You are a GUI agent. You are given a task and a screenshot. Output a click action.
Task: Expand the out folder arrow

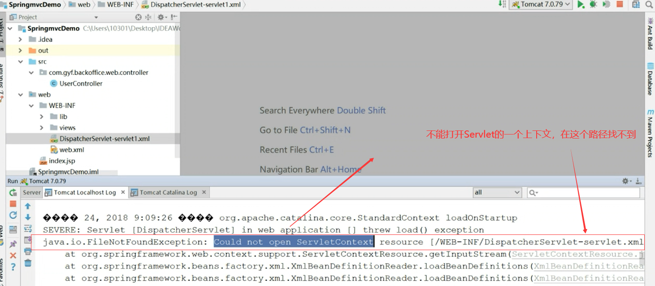point(21,51)
